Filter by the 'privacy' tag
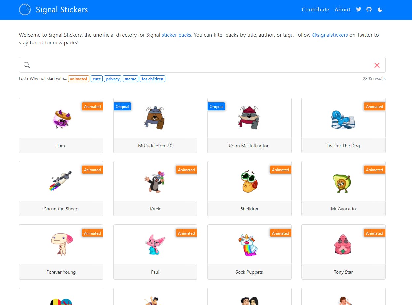Viewport: 412px width, 305px height. [113, 79]
